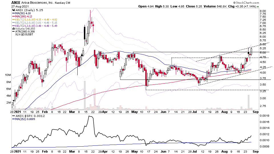The height and width of the screenshot is (154, 274).
Task: Click the 0.0008 ratio axis label
Action: [264, 146]
